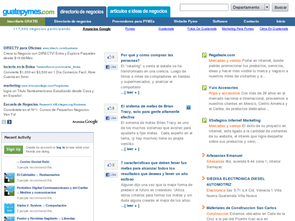Click 'leer +' under the retailing article
Viewport: 295px width, 221px height.
pos(130,92)
